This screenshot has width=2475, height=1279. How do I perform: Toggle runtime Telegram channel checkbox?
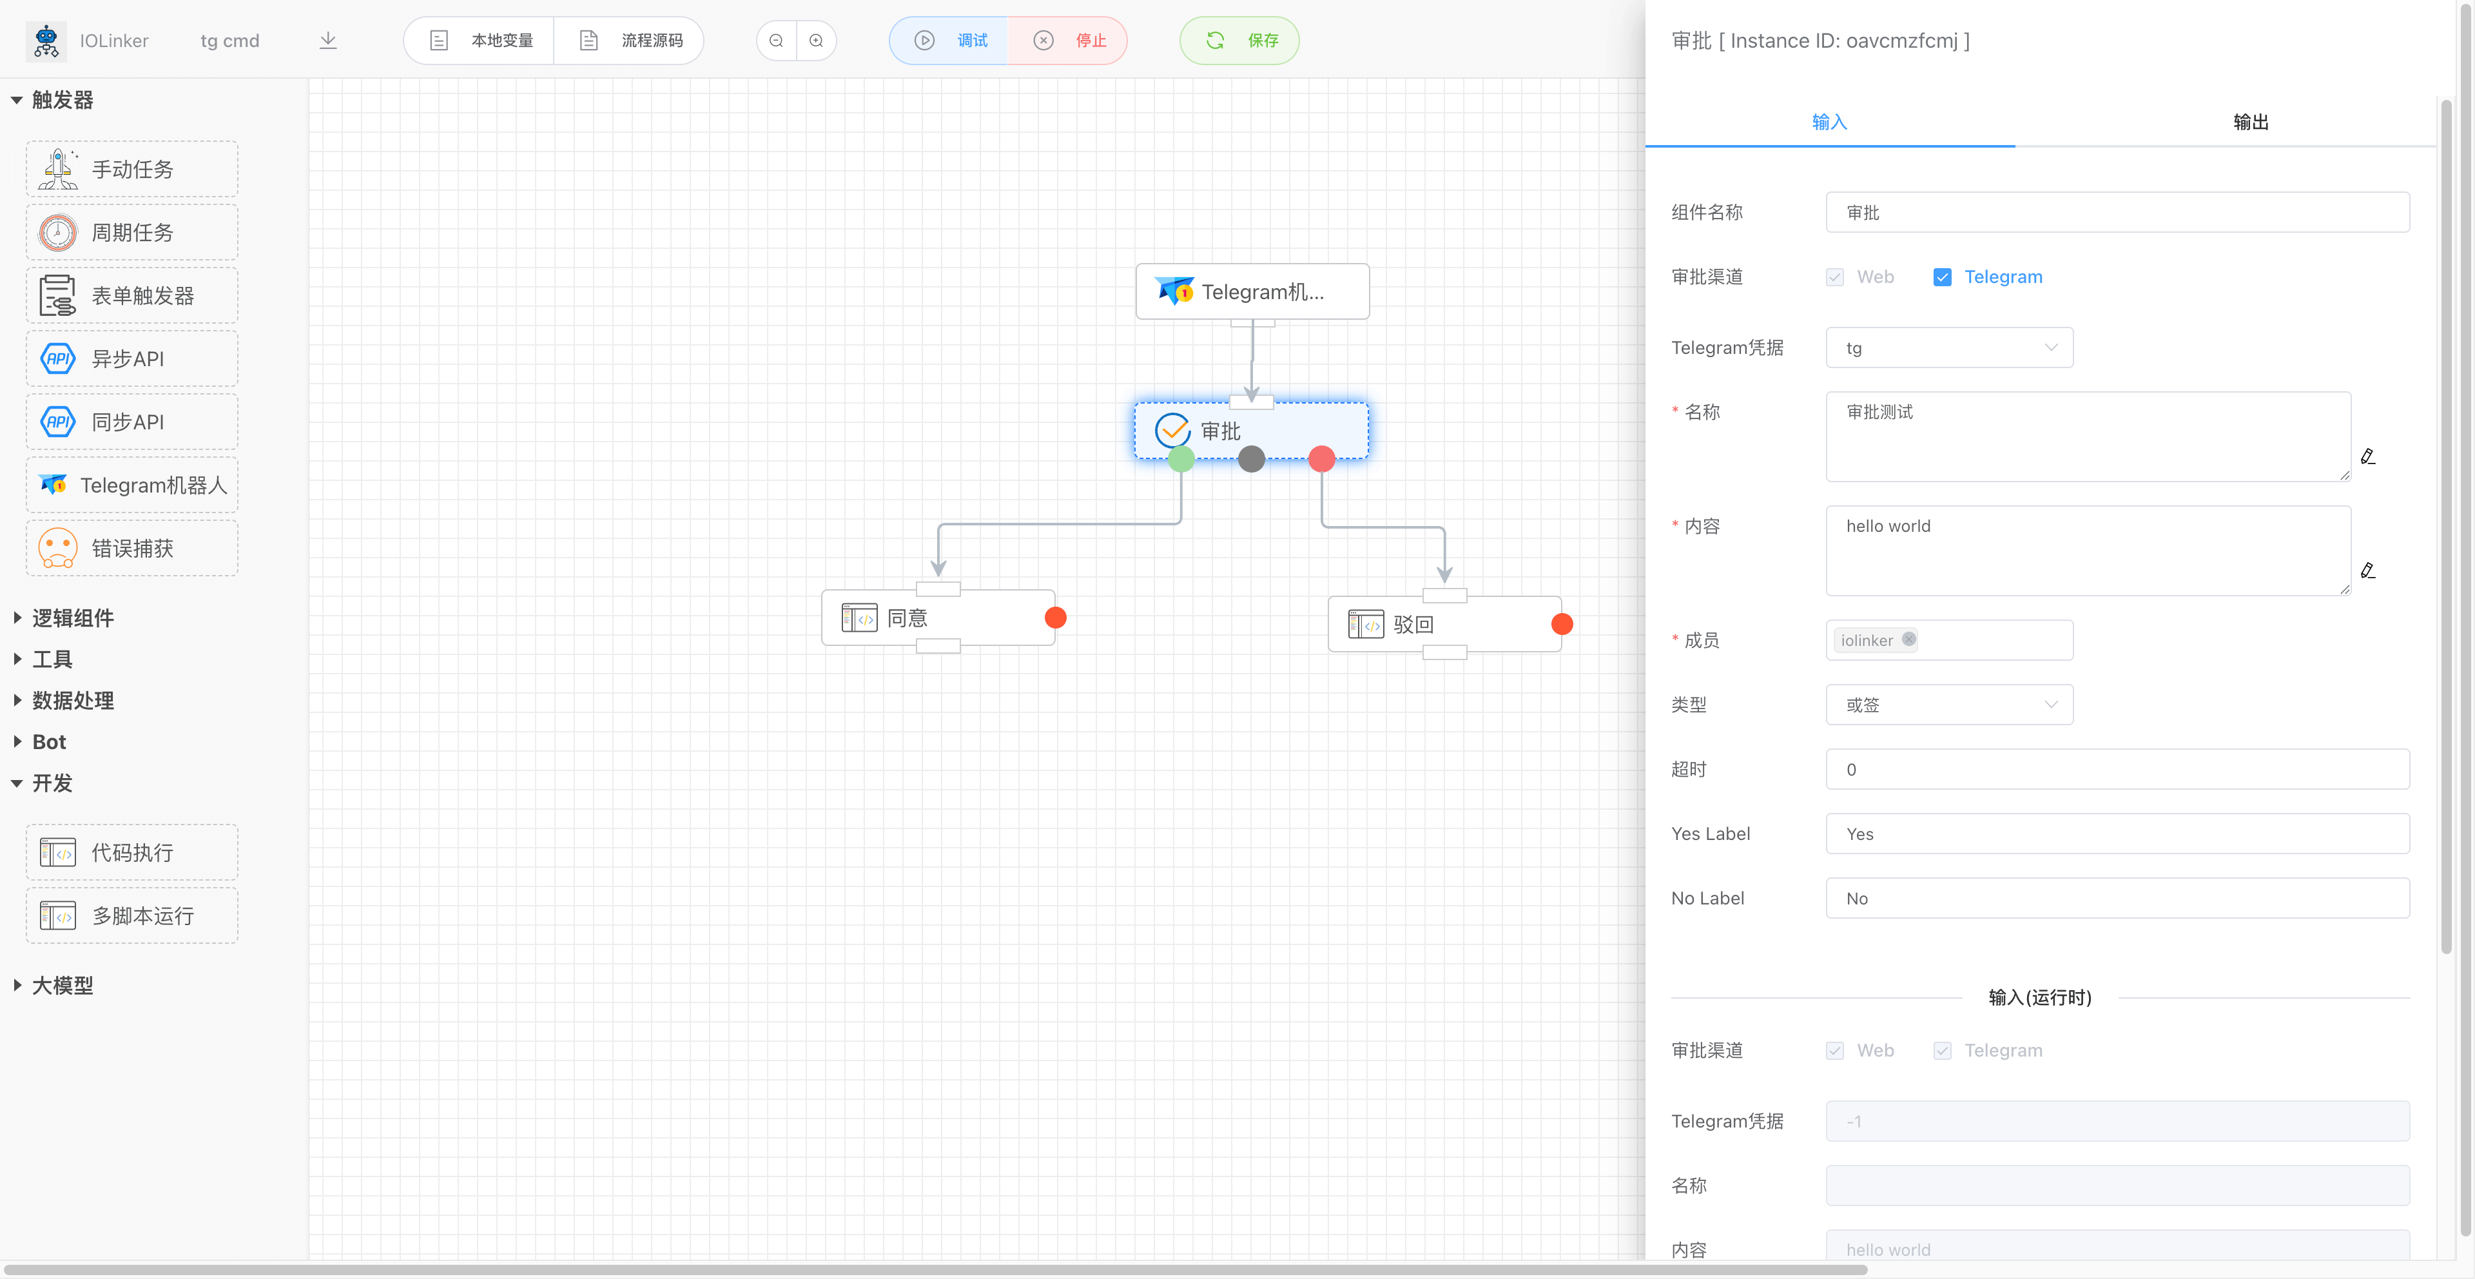(x=1942, y=1050)
